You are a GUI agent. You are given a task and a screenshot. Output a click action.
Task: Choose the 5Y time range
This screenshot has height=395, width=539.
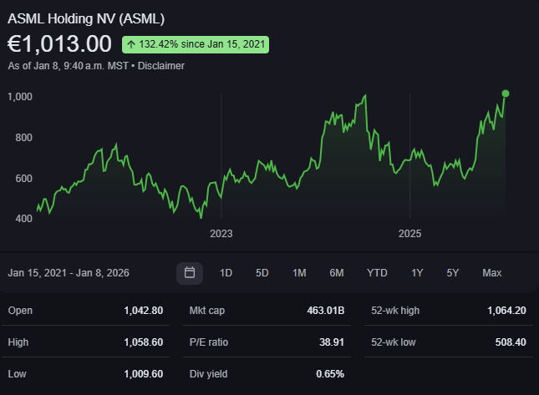click(x=452, y=273)
